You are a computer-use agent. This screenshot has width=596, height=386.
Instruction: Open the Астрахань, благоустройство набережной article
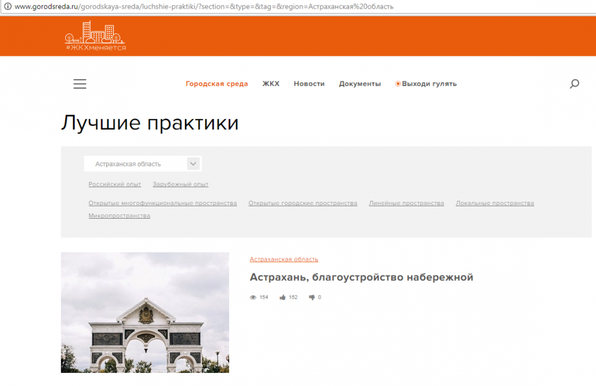pyautogui.click(x=361, y=277)
